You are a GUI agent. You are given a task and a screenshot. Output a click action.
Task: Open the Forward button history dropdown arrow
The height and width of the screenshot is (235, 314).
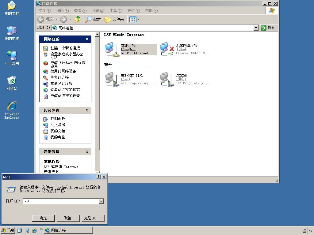70,19
